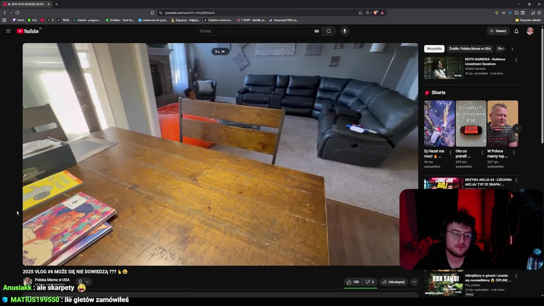Open the browser main hamburger menu
Screen dimensions: 544x306
(539, 13)
